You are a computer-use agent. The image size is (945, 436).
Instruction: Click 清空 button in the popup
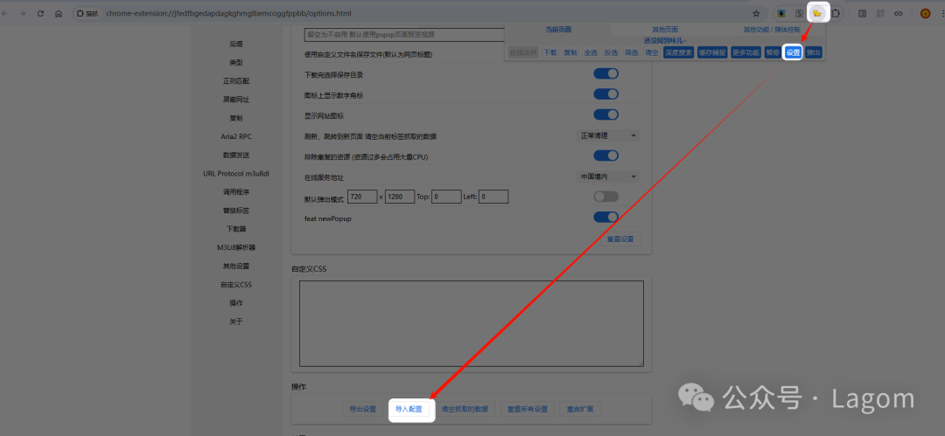pyautogui.click(x=652, y=52)
